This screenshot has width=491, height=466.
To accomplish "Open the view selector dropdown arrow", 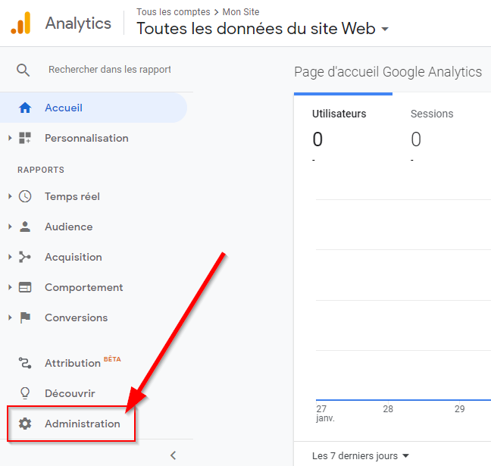I will click(385, 30).
